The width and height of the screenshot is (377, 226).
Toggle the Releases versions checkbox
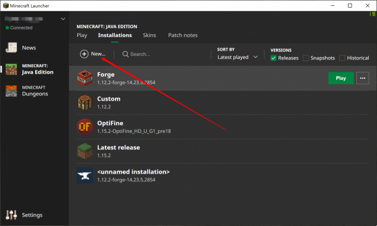[273, 58]
